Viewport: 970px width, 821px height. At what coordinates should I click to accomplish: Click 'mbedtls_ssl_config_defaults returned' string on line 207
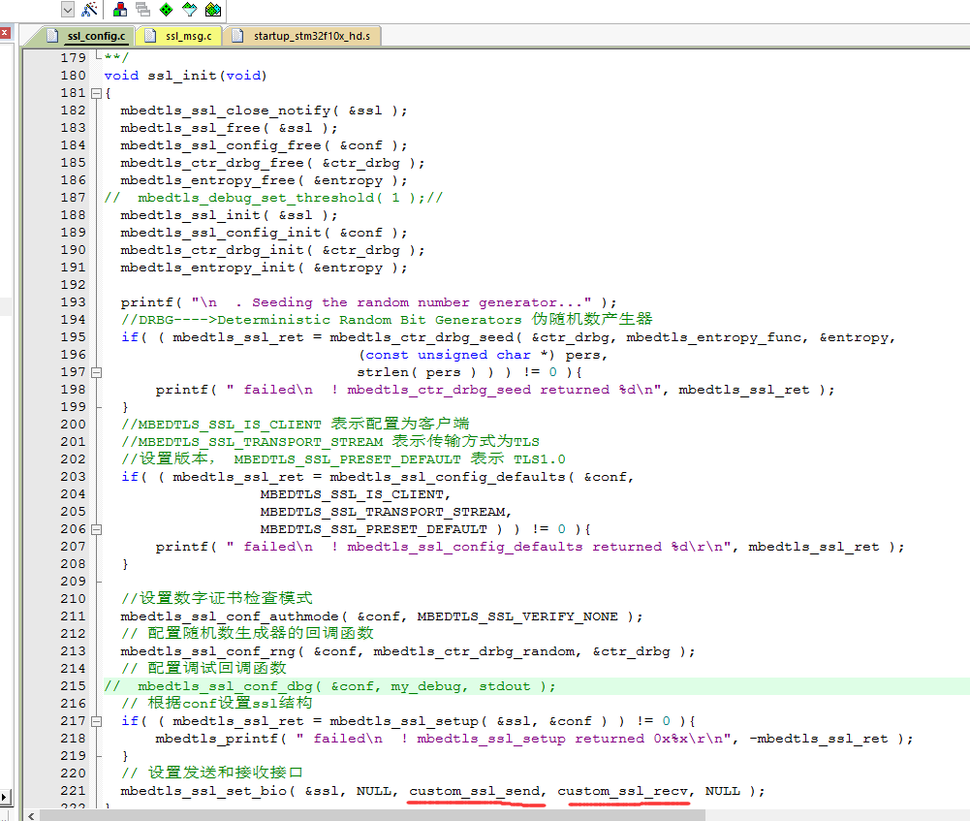504,547
